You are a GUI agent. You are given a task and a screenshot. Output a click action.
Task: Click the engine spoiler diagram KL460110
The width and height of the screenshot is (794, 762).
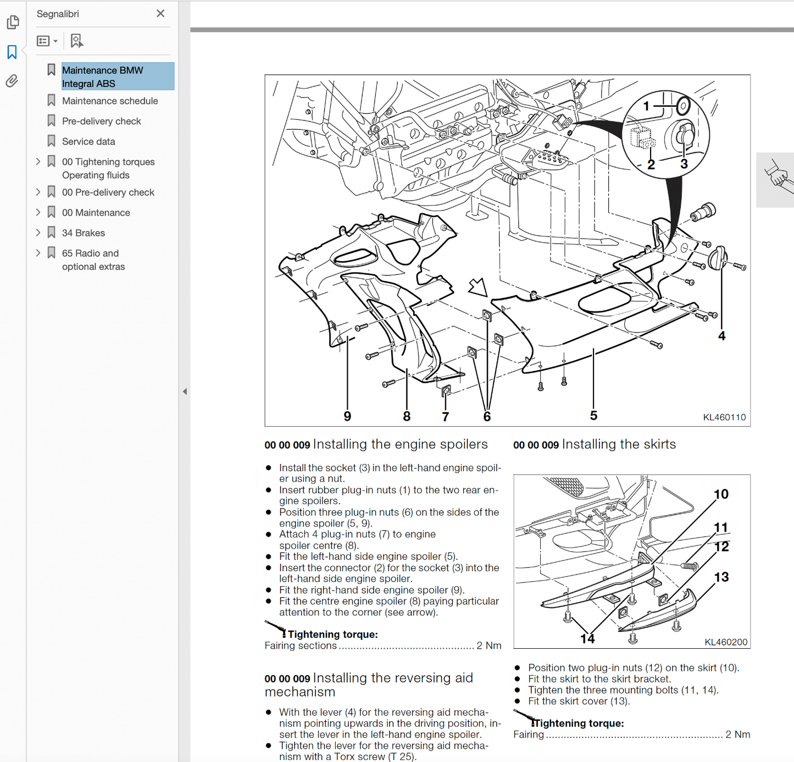(507, 250)
